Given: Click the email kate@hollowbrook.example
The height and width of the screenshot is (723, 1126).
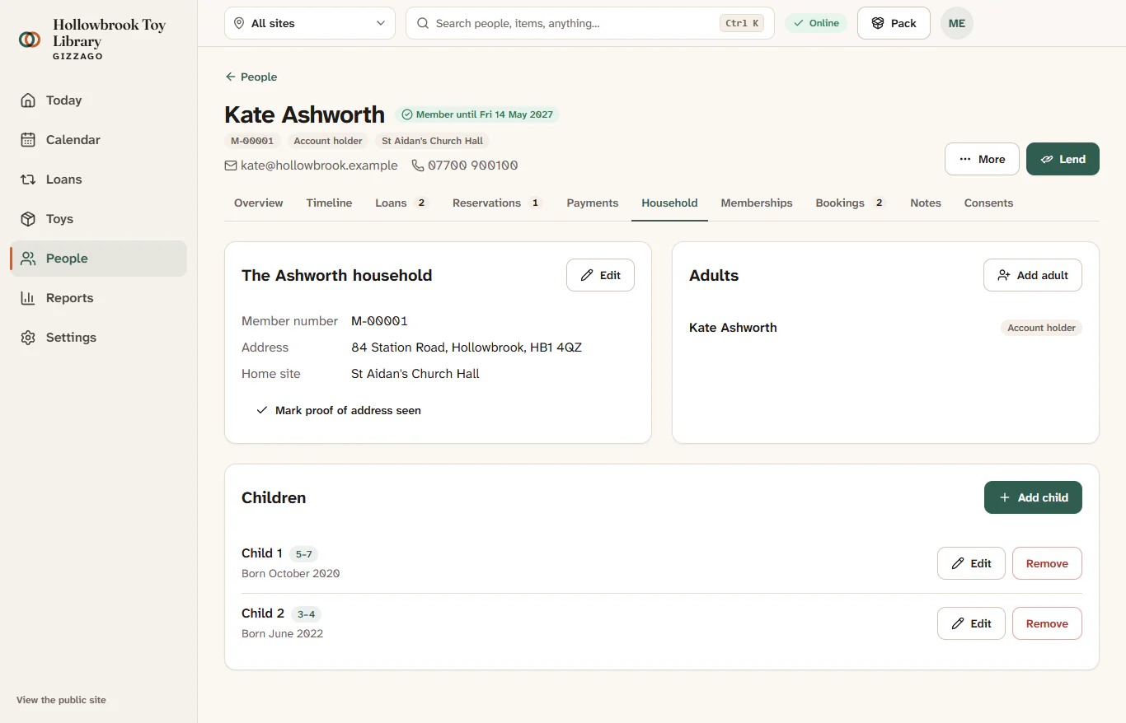Looking at the screenshot, I should (x=319, y=166).
